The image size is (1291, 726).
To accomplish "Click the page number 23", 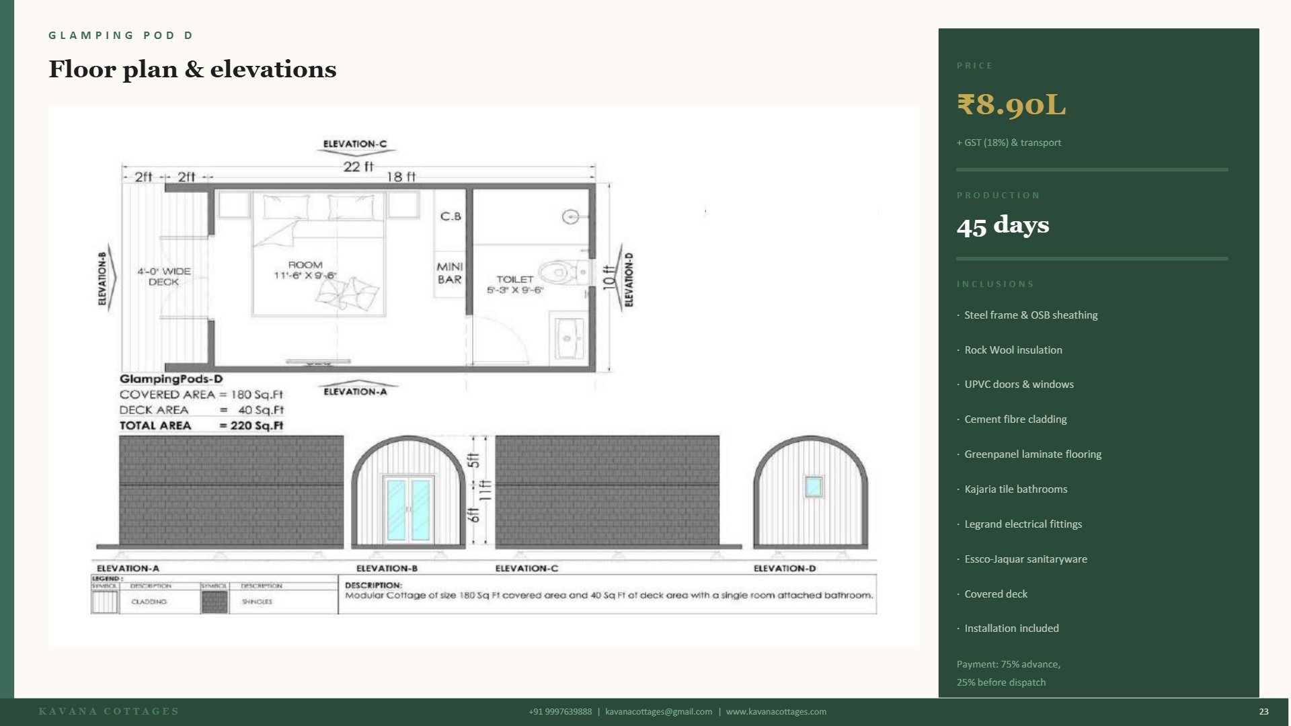I will click(x=1263, y=712).
